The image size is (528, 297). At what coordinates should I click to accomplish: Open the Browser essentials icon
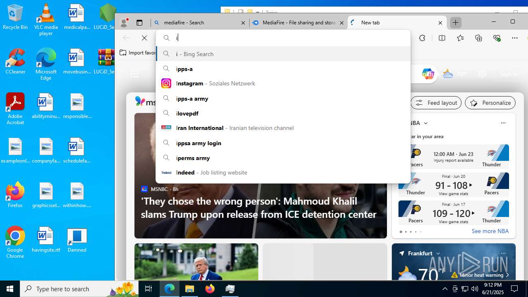(x=497, y=38)
